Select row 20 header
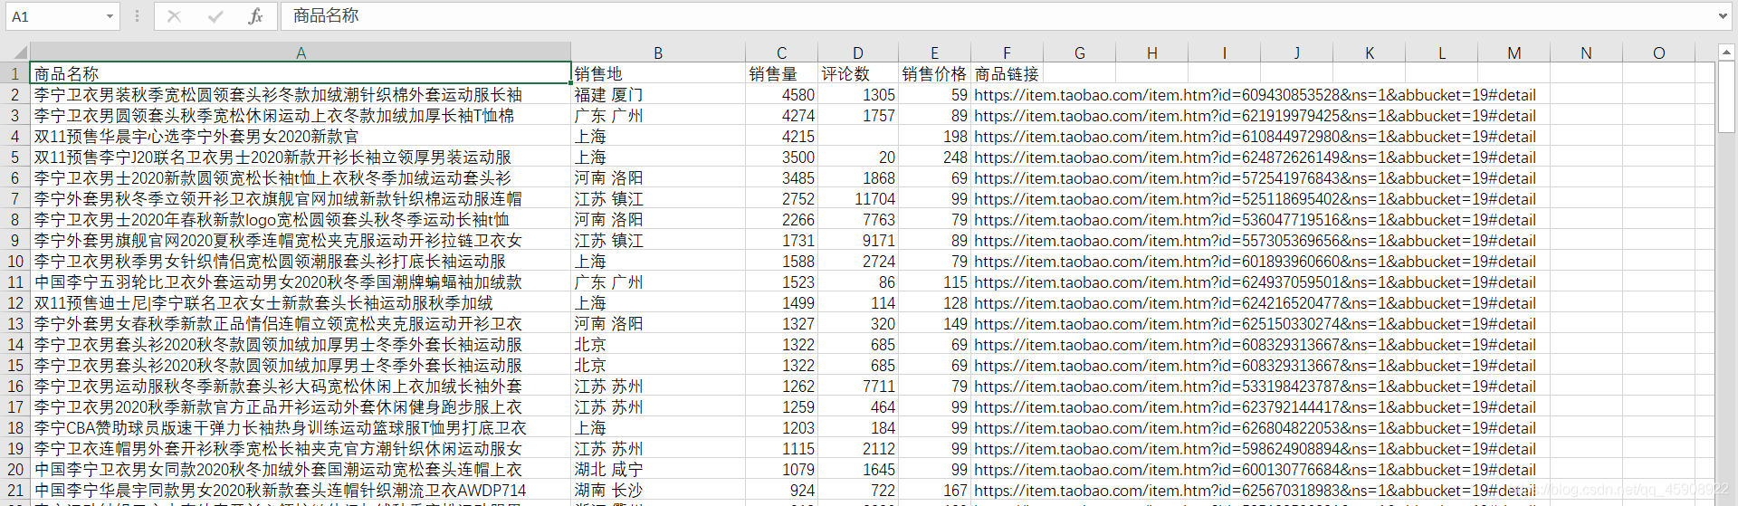Image resolution: width=1738 pixels, height=506 pixels. pos(15,469)
